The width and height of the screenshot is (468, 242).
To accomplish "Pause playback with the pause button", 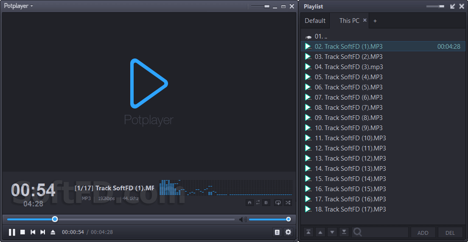I will (12, 232).
